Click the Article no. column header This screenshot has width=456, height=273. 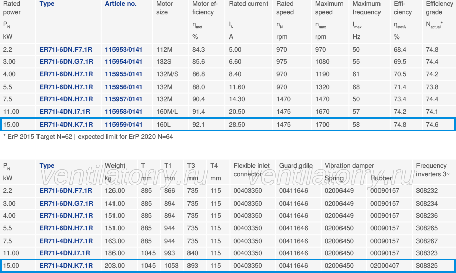[121, 4]
